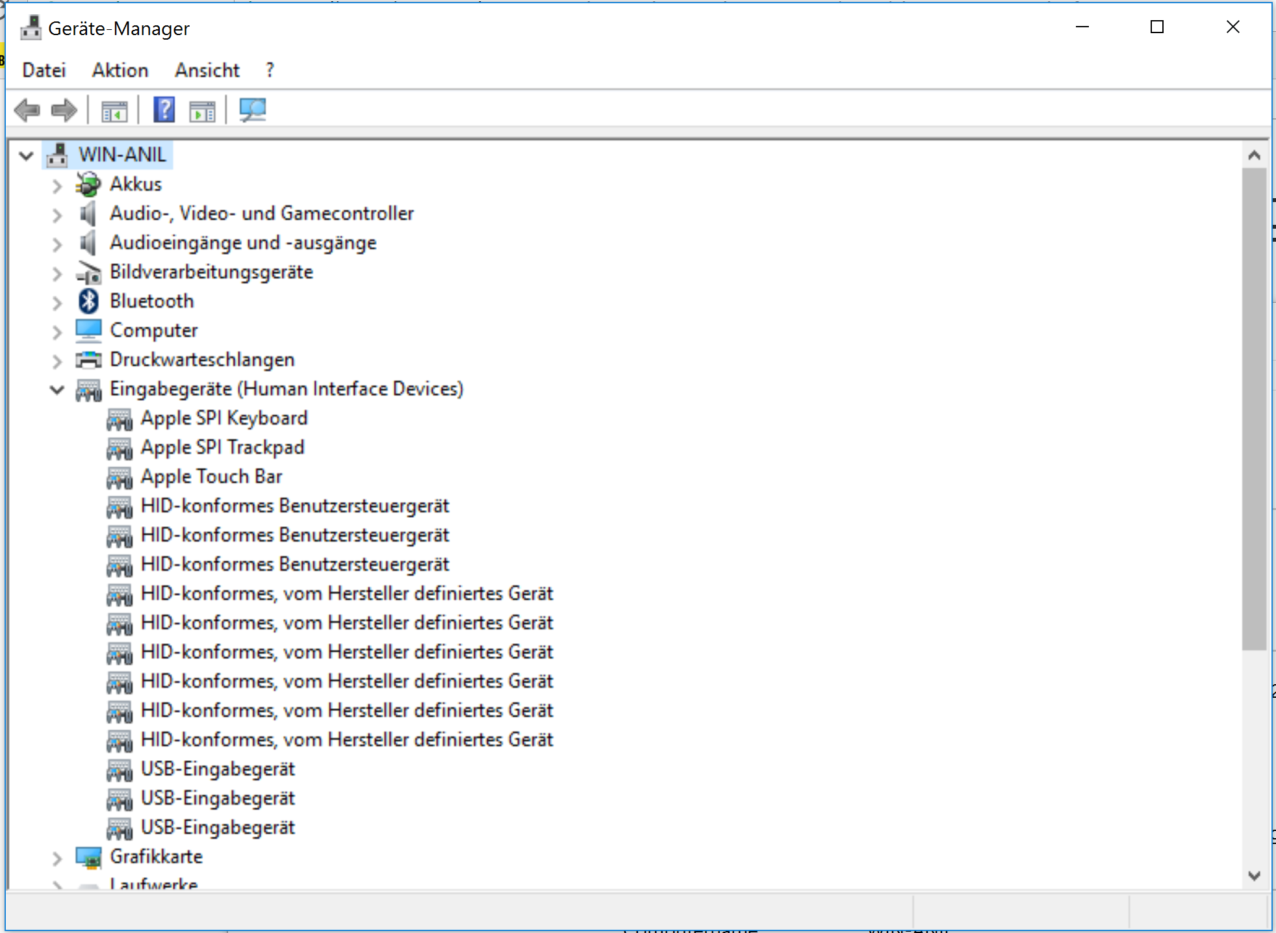Open the Aktion menu
This screenshot has width=1276, height=933.
(120, 70)
